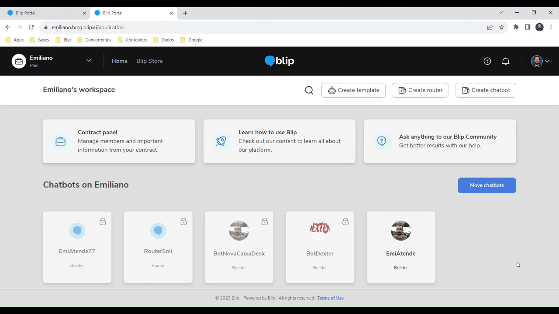Click the EmiAtende avatar photo
The image size is (559, 314).
[401, 231]
